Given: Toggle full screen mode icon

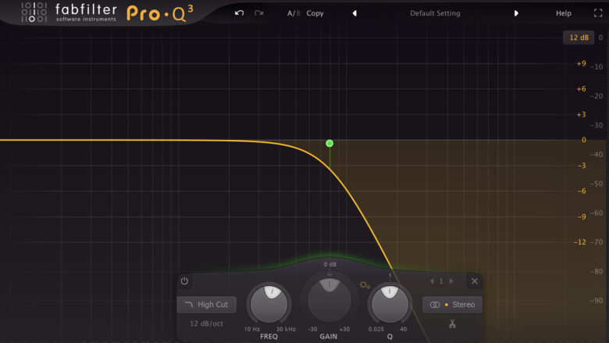Looking at the screenshot, I should [598, 13].
